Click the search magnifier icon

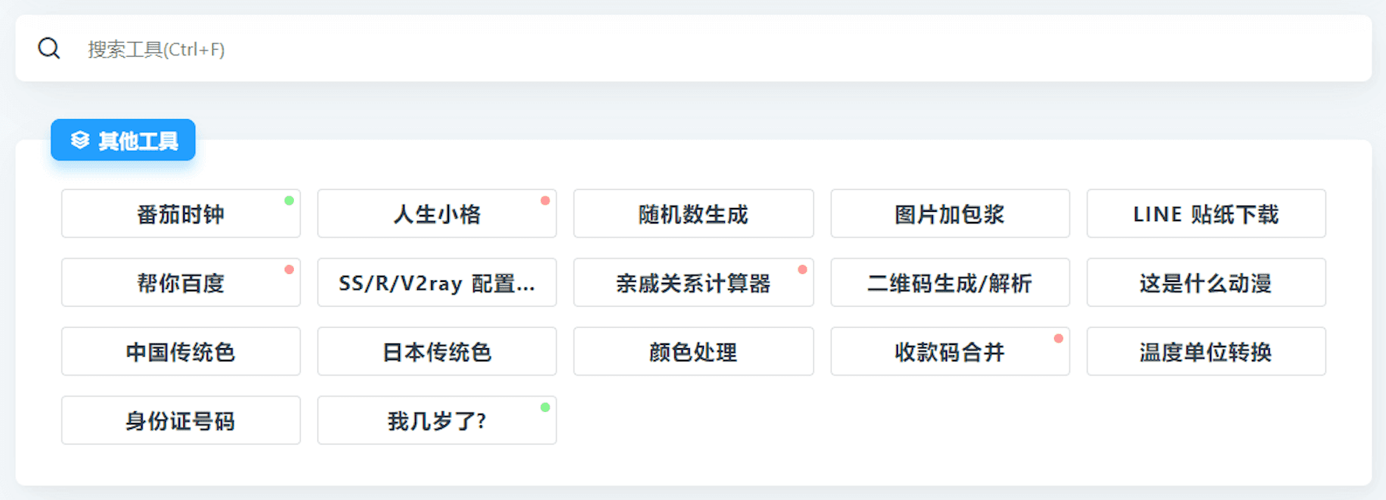pos(49,48)
